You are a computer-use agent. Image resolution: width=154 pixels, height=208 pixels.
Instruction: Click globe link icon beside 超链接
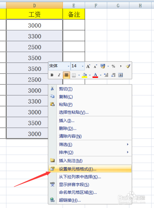pos(52,200)
